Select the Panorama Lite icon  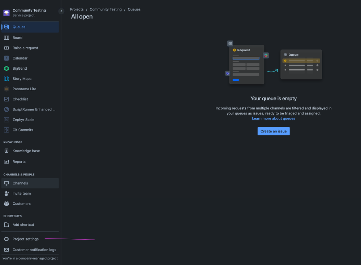[x=6, y=89]
